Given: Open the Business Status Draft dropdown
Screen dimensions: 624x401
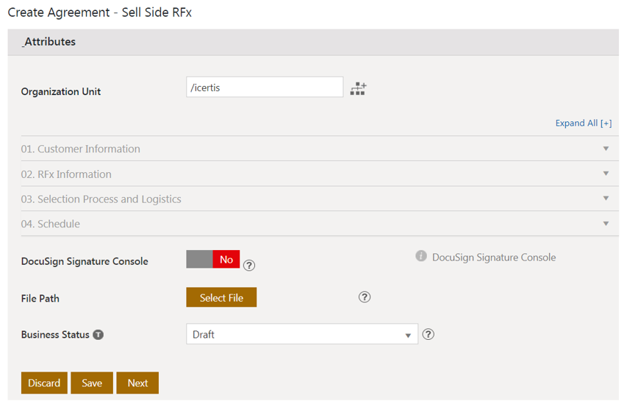Looking at the screenshot, I should (301, 334).
